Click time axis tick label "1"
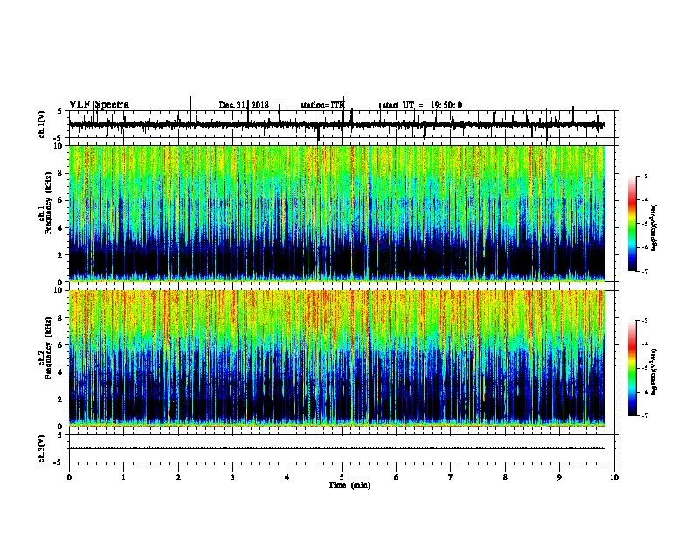The image size is (692, 535). click(123, 477)
